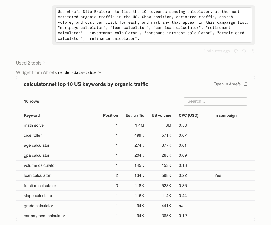Image resolution: width=271 pixels, height=225 pixels.
Task: Select the 'age calculator' keyword cell
Action: point(37,145)
